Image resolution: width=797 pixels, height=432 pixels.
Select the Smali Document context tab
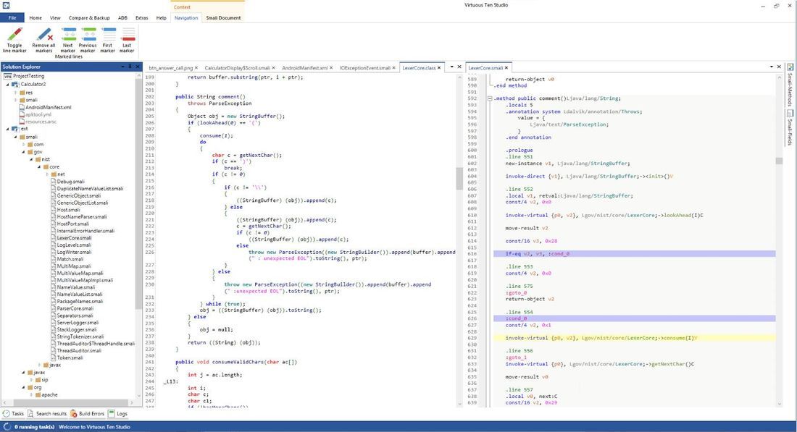(223, 18)
